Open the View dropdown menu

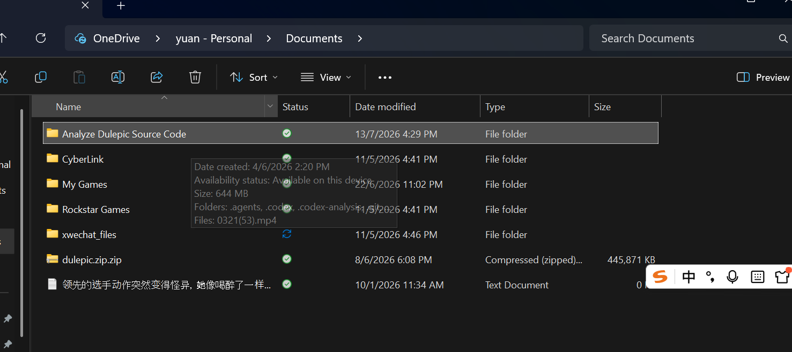[x=326, y=77]
